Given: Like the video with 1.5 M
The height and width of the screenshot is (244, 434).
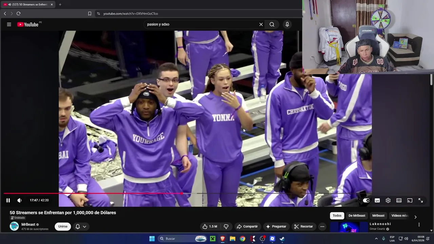Looking at the screenshot, I should pos(210,226).
